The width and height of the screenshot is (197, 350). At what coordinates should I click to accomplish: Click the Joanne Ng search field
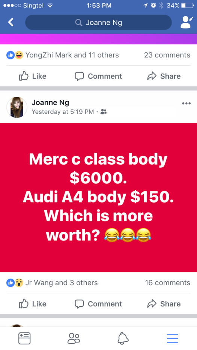pos(98,23)
